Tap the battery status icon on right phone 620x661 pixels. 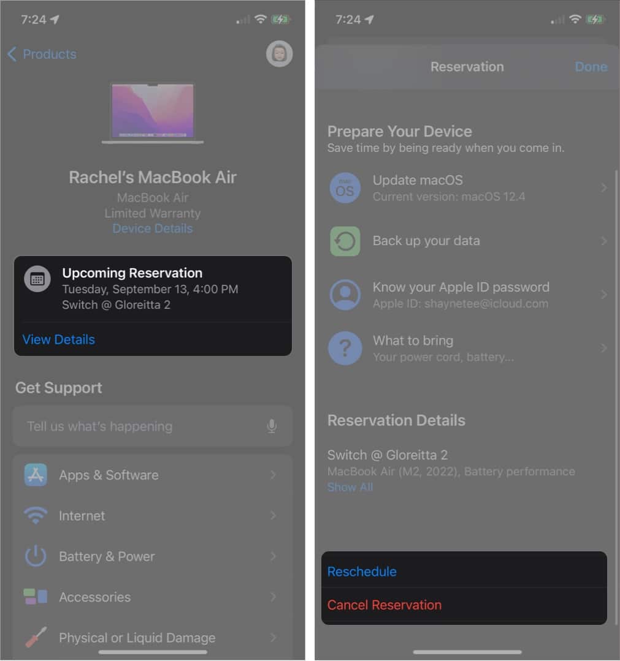[596, 20]
